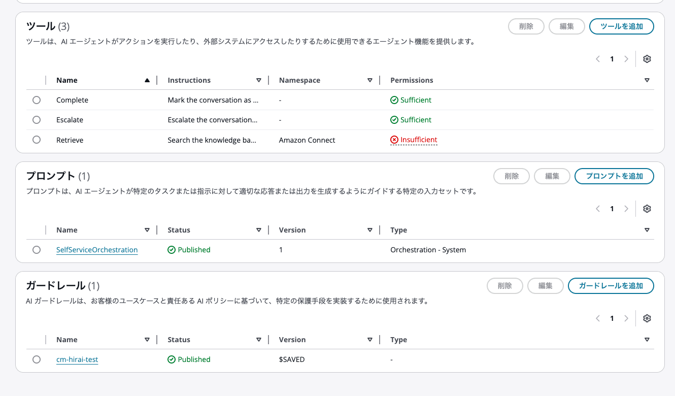Viewport: 675px width, 396px height.
Task: Select the Complete tool radio button
Action: 37,100
